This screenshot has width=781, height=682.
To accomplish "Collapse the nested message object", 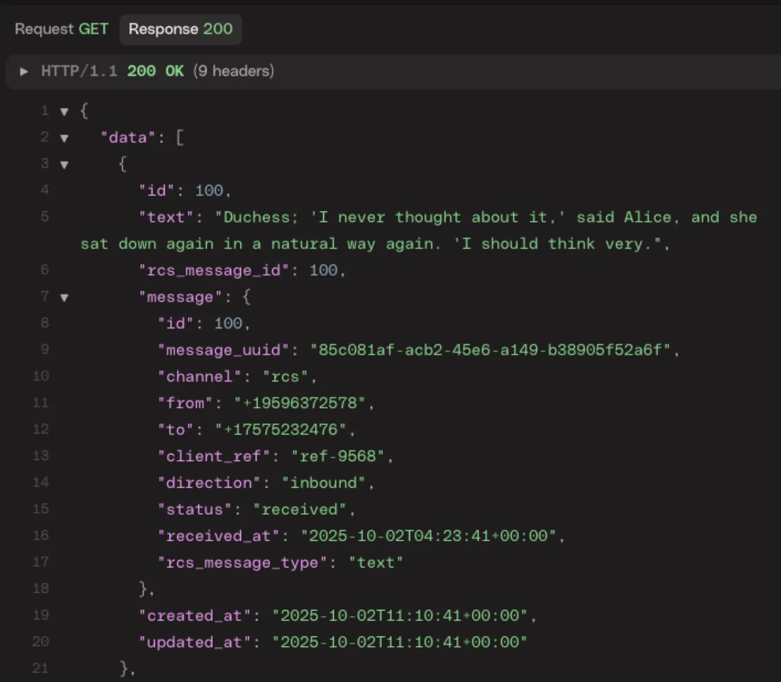I will point(64,297).
